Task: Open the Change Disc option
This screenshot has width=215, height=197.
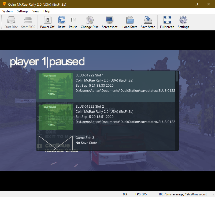Action: 90,22
